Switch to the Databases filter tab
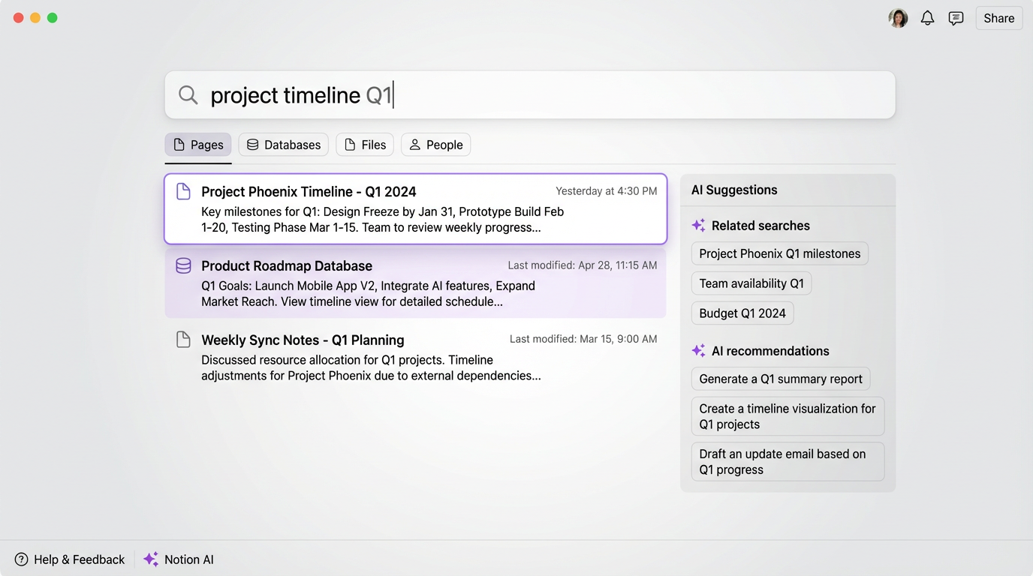 pos(283,144)
